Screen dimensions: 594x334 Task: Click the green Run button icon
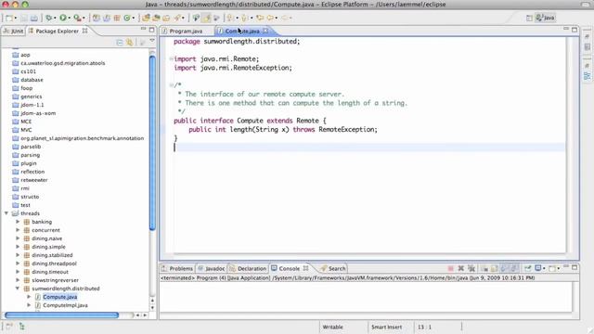(x=63, y=18)
